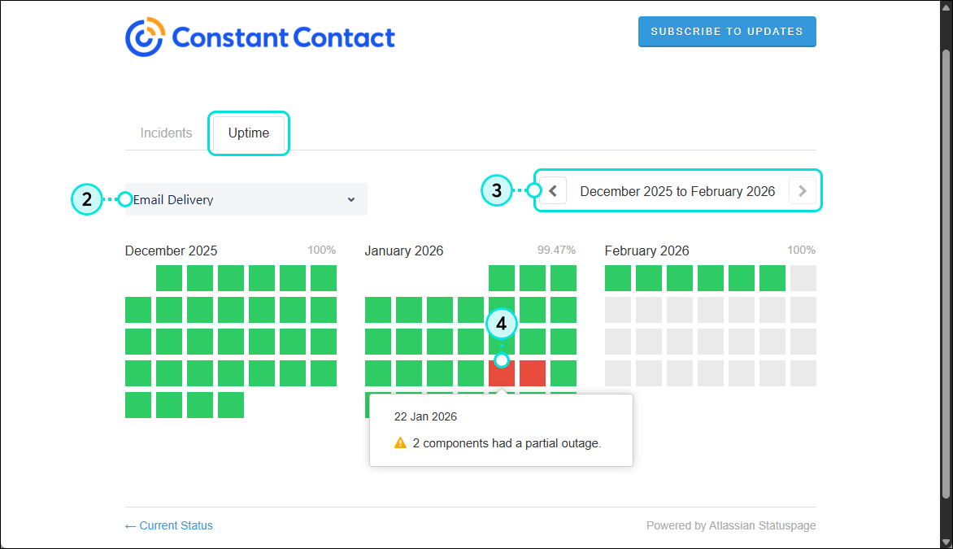Click the second red outage square in January

coord(532,373)
